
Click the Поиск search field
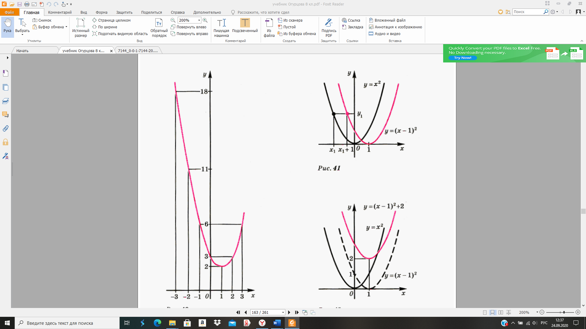(x=528, y=12)
